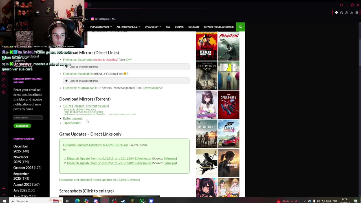Open Discord from the taskbar
Viewport: 361px width, 203px height.
click(96, 201)
